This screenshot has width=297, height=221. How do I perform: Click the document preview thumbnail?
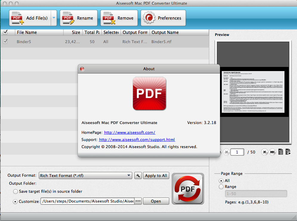coord(253,92)
